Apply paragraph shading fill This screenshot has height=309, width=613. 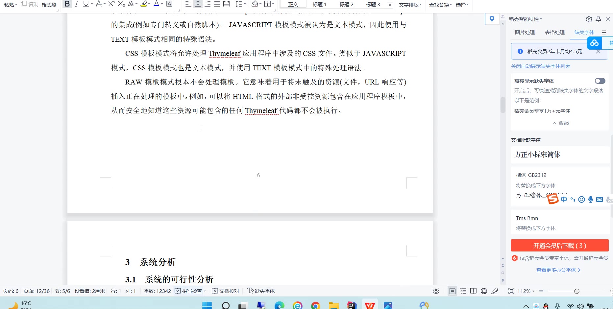(255, 4)
